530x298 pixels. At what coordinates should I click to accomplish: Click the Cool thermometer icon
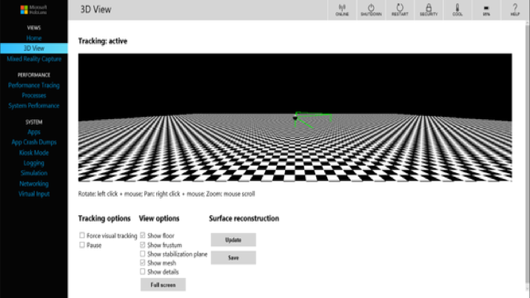[x=457, y=10]
